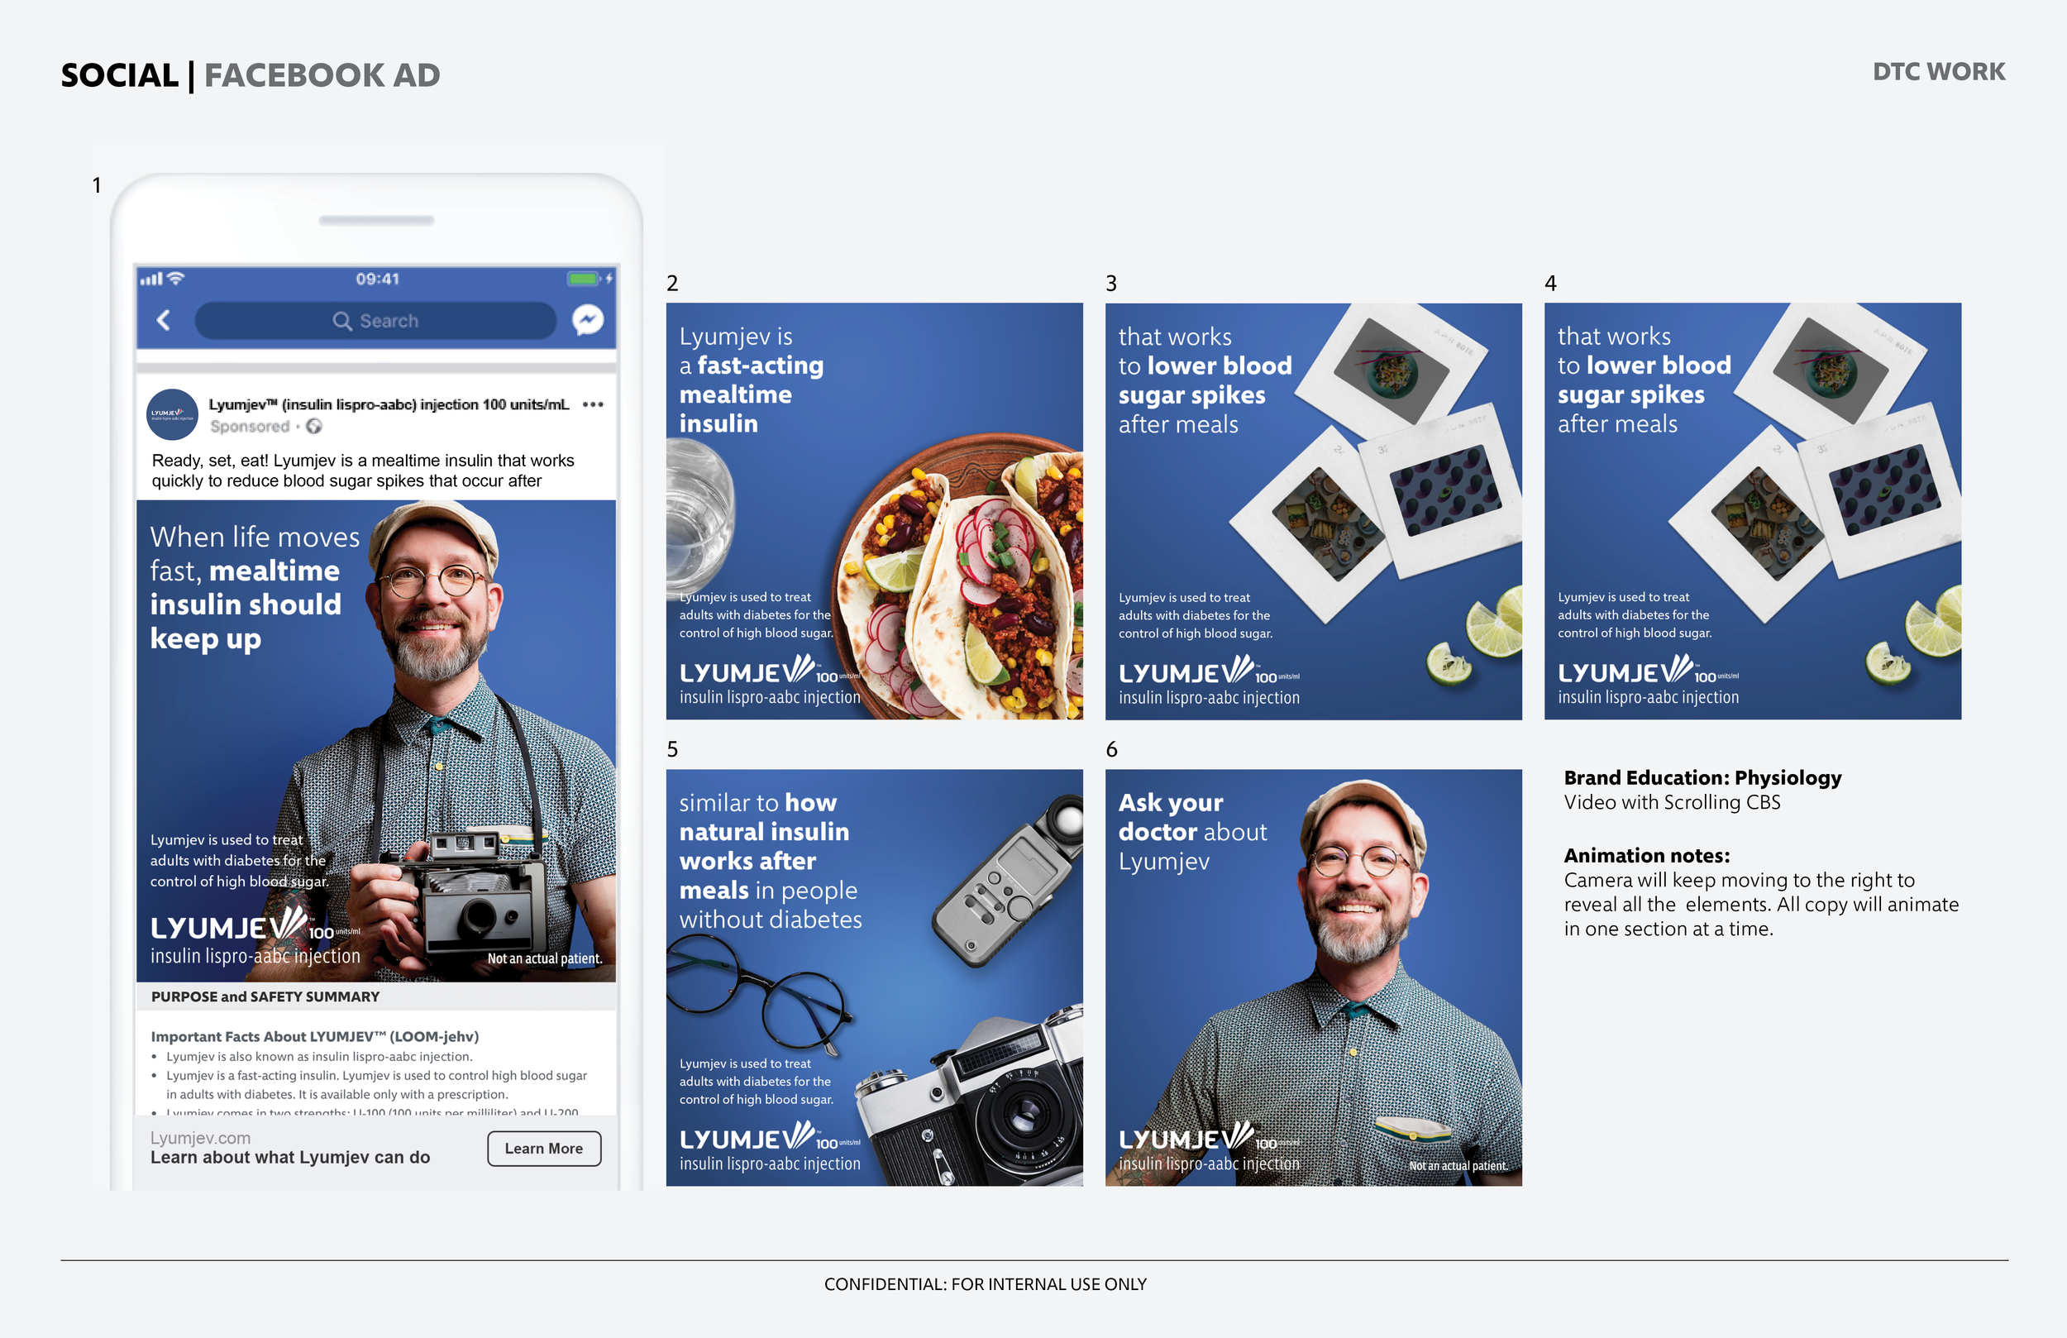Select frame 4 showing photo slides and limes
The width and height of the screenshot is (2067, 1338).
tap(1753, 511)
